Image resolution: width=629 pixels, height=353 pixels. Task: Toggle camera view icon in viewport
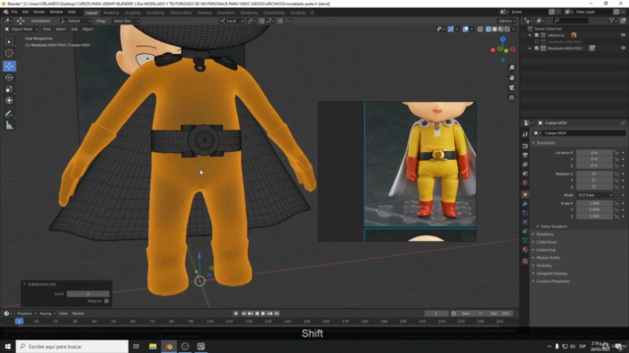[x=511, y=87]
